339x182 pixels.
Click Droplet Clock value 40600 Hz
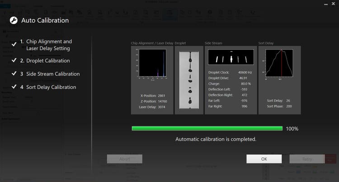[x=245, y=72]
